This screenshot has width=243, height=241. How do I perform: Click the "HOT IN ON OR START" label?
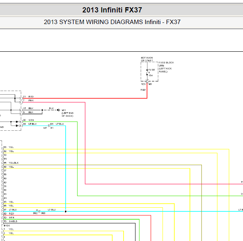(x=147, y=59)
